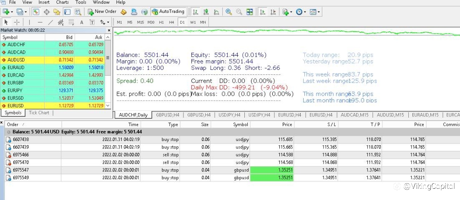Switch to the EURAUD,M15 chart tab
Viewport: 460px width, 200px height.
[425, 115]
